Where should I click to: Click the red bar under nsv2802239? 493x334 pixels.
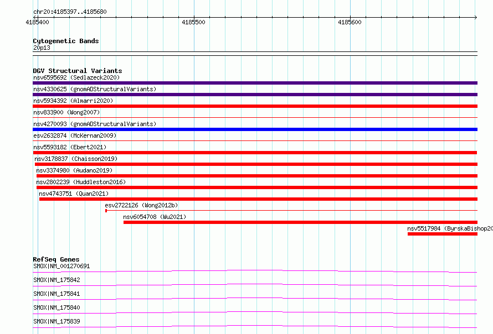tap(257, 187)
